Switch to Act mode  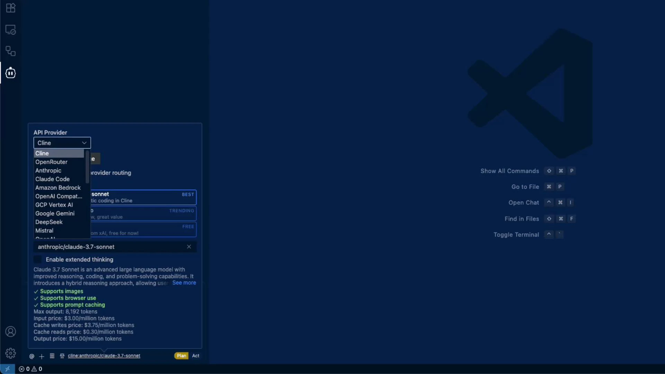[196, 356]
